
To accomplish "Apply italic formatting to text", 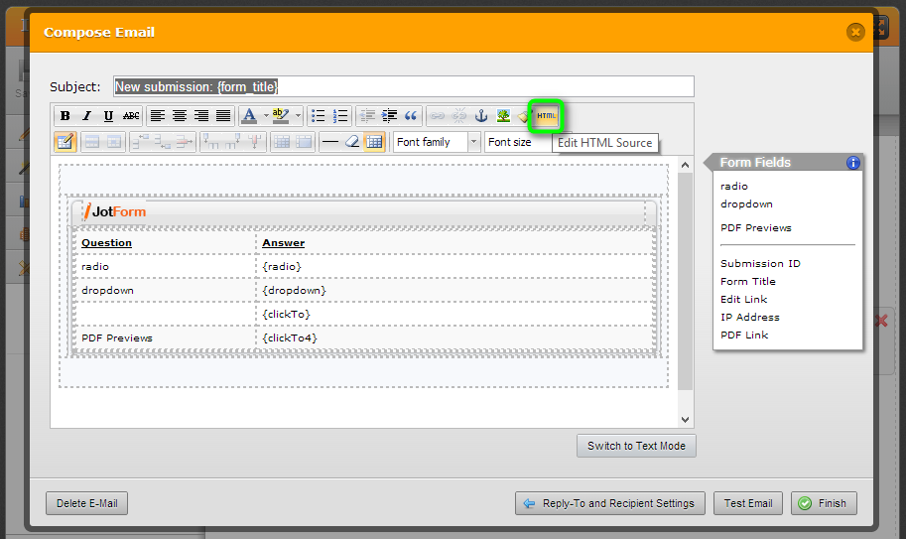I will (86, 116).
